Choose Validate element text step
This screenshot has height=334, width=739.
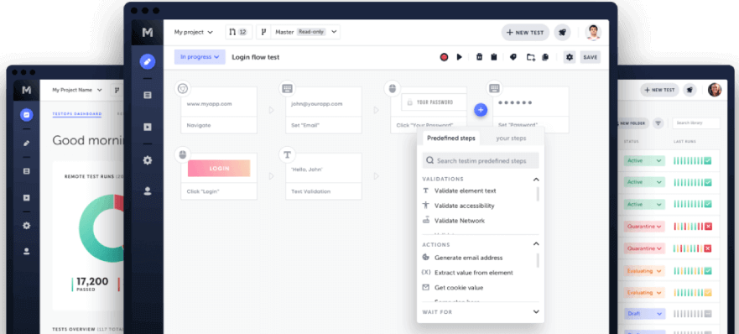coord(459,190)
